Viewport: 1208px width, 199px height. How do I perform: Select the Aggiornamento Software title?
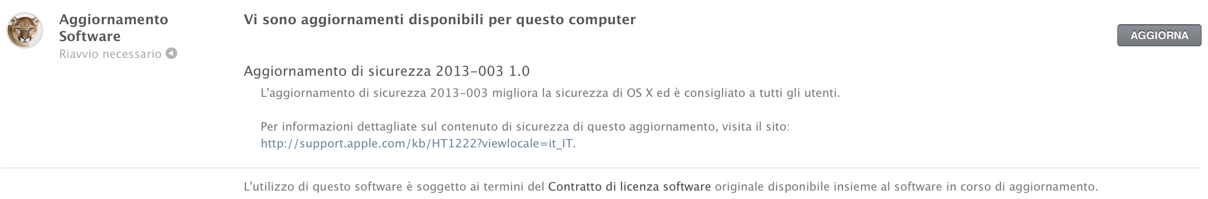click(x=113, y=28)
